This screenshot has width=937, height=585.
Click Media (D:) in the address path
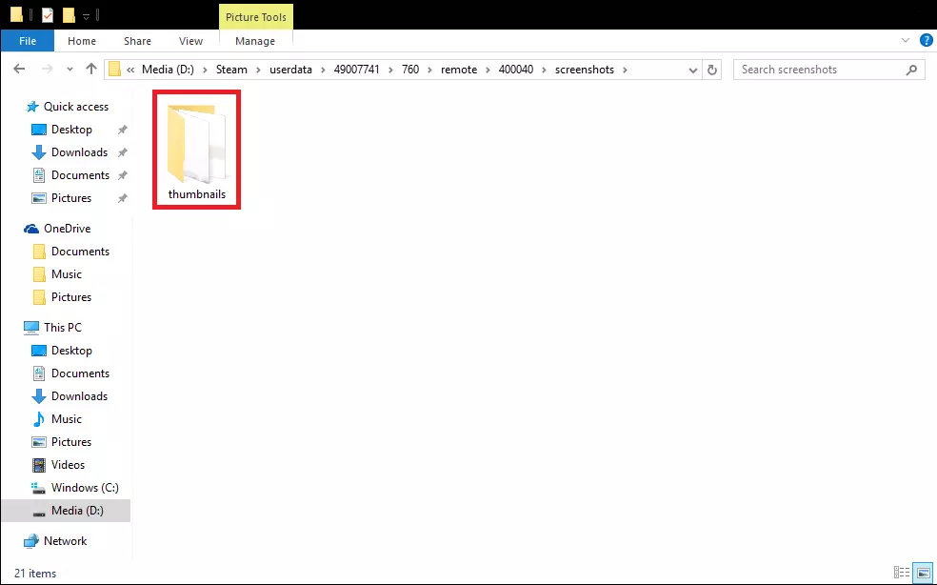[168, 70]
